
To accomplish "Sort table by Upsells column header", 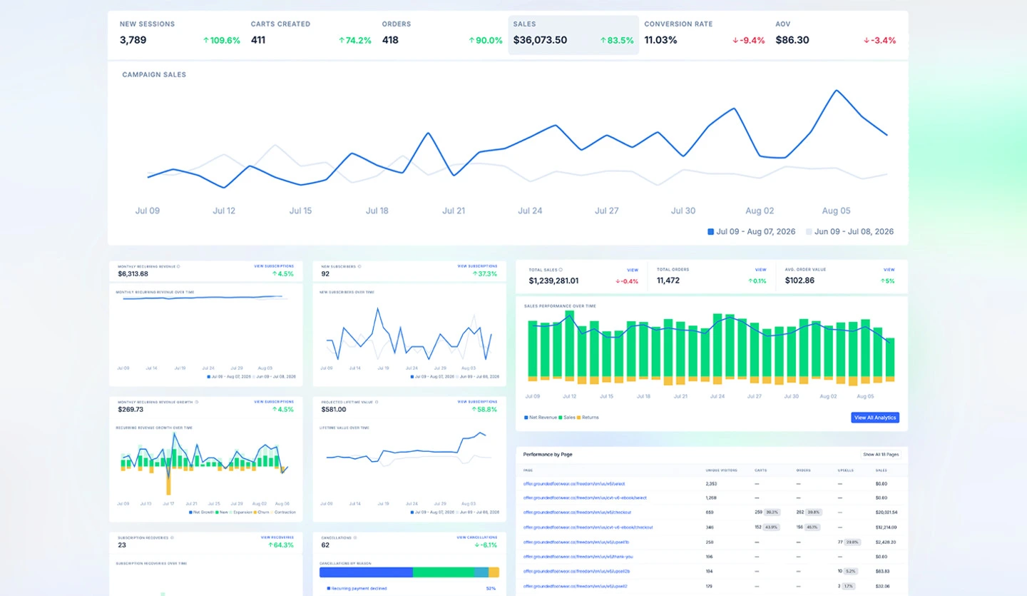I will pyautogui.click(x=844, y=470).
